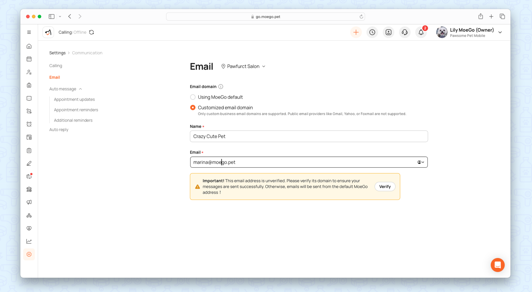The height and width of the screenshot is (292, 532).
Task: Open Appointment updates settings
Action: tap(74, 99)
